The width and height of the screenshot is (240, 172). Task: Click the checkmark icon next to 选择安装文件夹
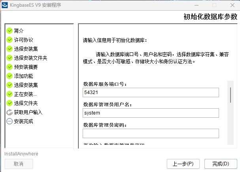9,58
